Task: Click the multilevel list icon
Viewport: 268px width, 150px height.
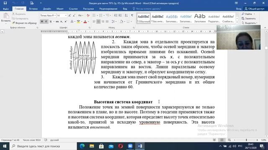Action: coord(108,15)
